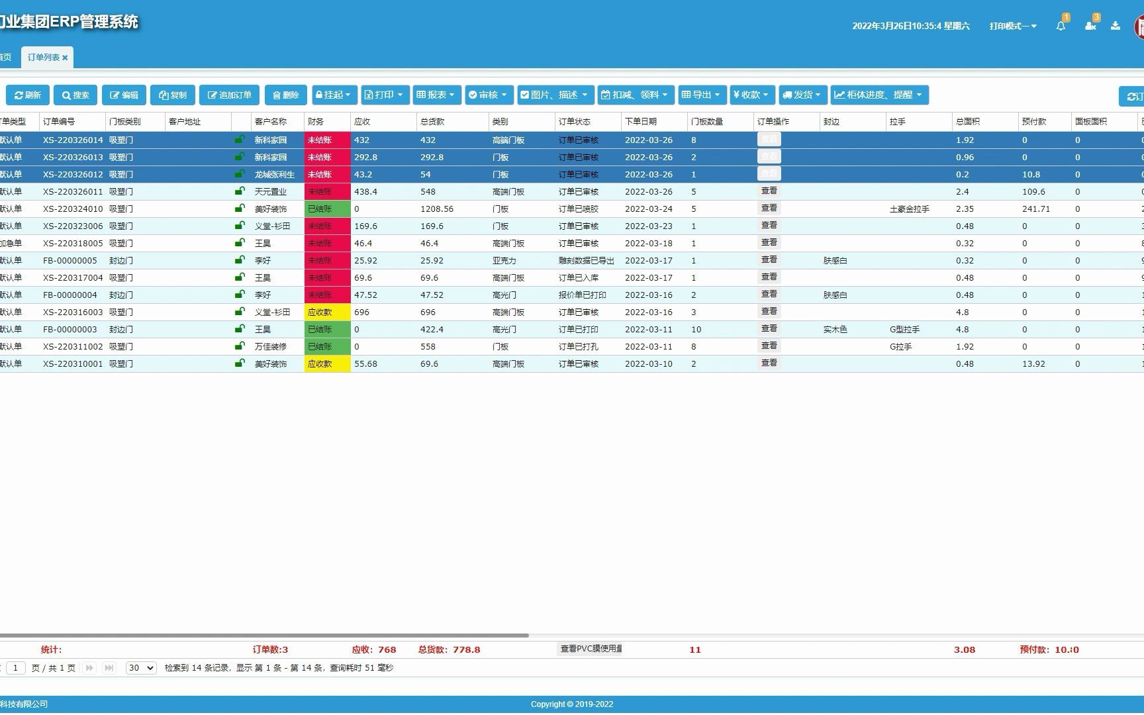Image resolution: width=1144 pixels, height=715 pixels.
Task: Sort by 客户名称 column header
Action: [x=277, y=122]
